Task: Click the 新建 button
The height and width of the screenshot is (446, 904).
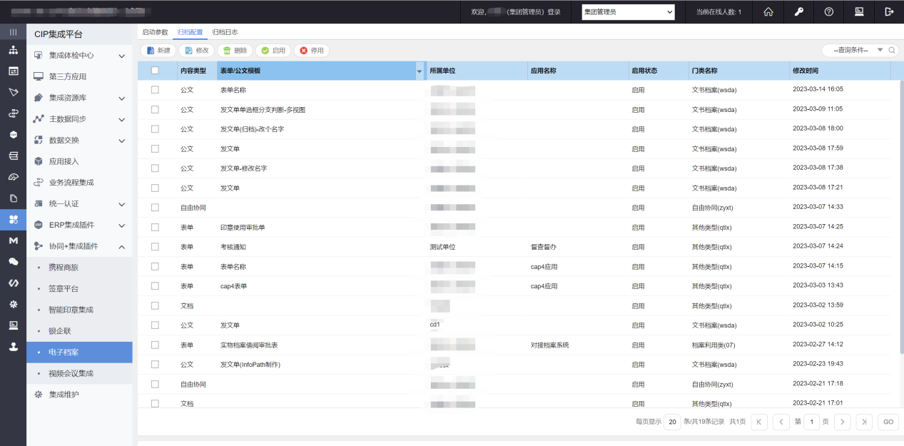Action: point(158,51)
